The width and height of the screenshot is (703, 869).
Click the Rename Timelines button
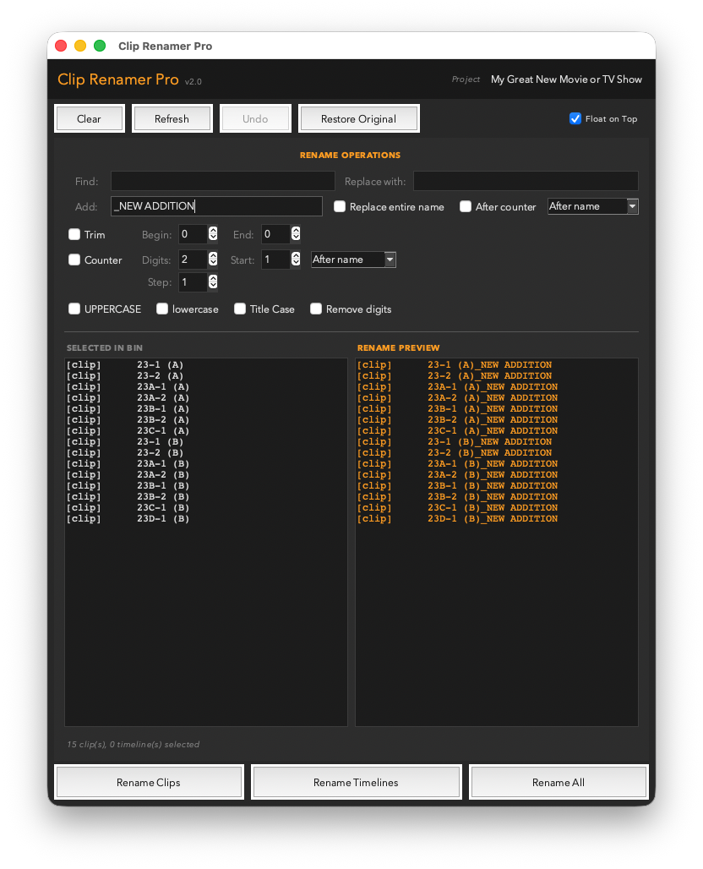tap(356, 782)
